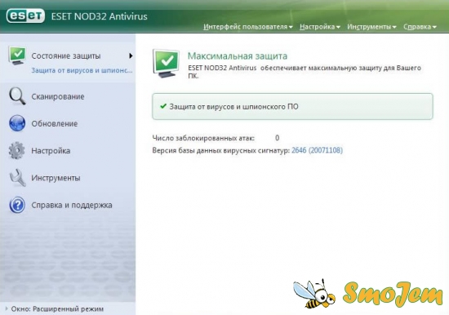
Task: Select Инструменты in sidebar
Action: pos(56,178)
